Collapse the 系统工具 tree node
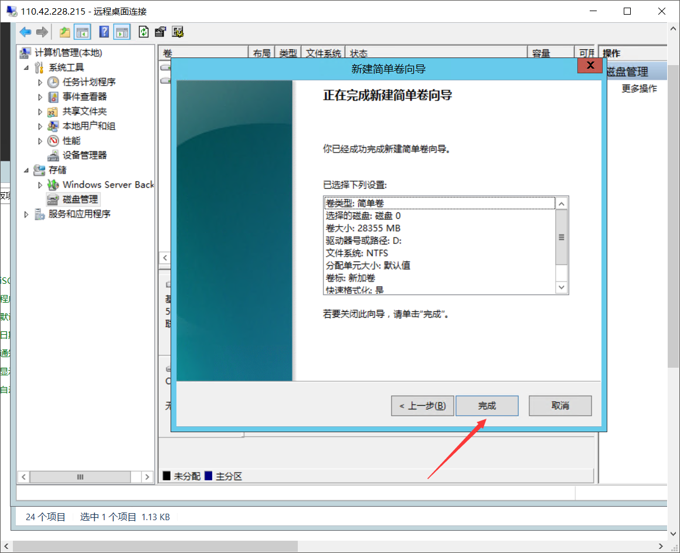 pos(26,67)
